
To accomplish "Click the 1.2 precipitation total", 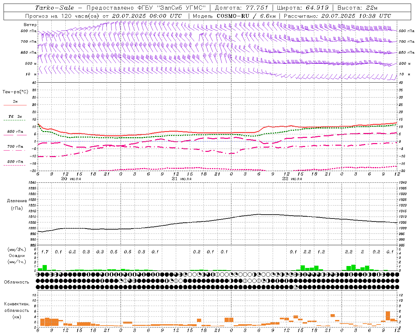I will (x=321, y=252).
